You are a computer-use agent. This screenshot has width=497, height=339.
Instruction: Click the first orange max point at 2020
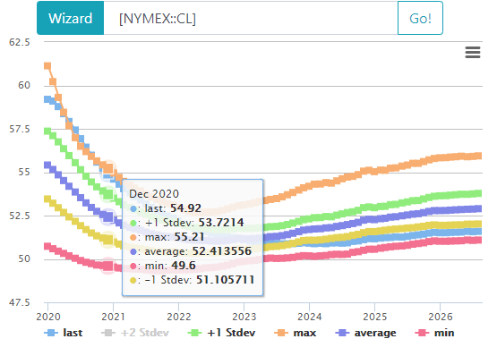[x=47, y=66]
